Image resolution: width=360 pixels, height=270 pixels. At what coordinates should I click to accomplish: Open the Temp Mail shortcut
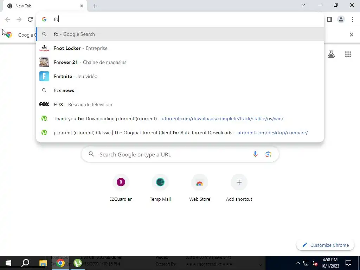tap(160, 188)
